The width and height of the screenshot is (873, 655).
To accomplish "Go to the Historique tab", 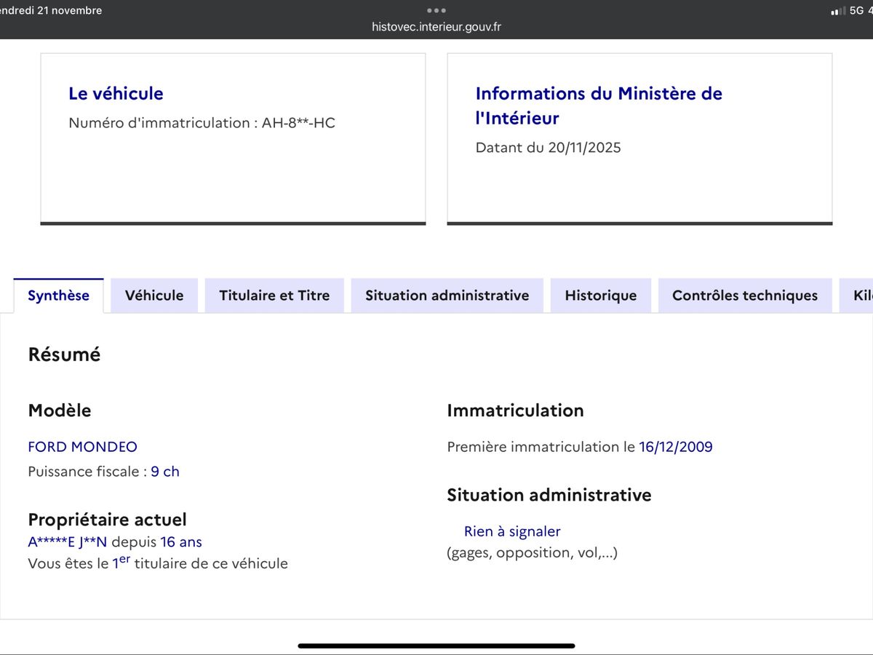I will pos(601,295).
